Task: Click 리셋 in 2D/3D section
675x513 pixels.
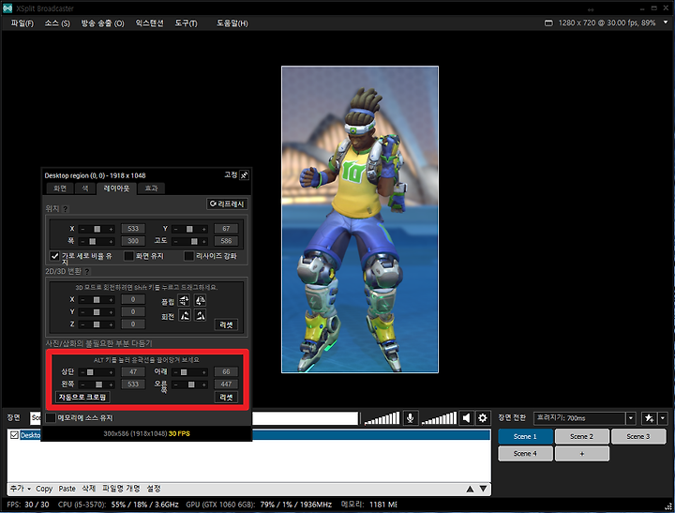Action: pos(226,324)
